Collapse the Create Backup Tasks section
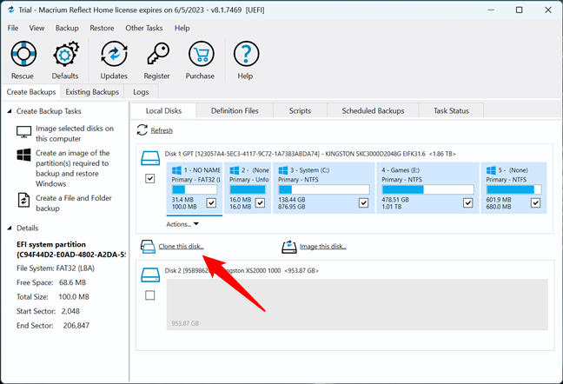 tap(10, 111)
